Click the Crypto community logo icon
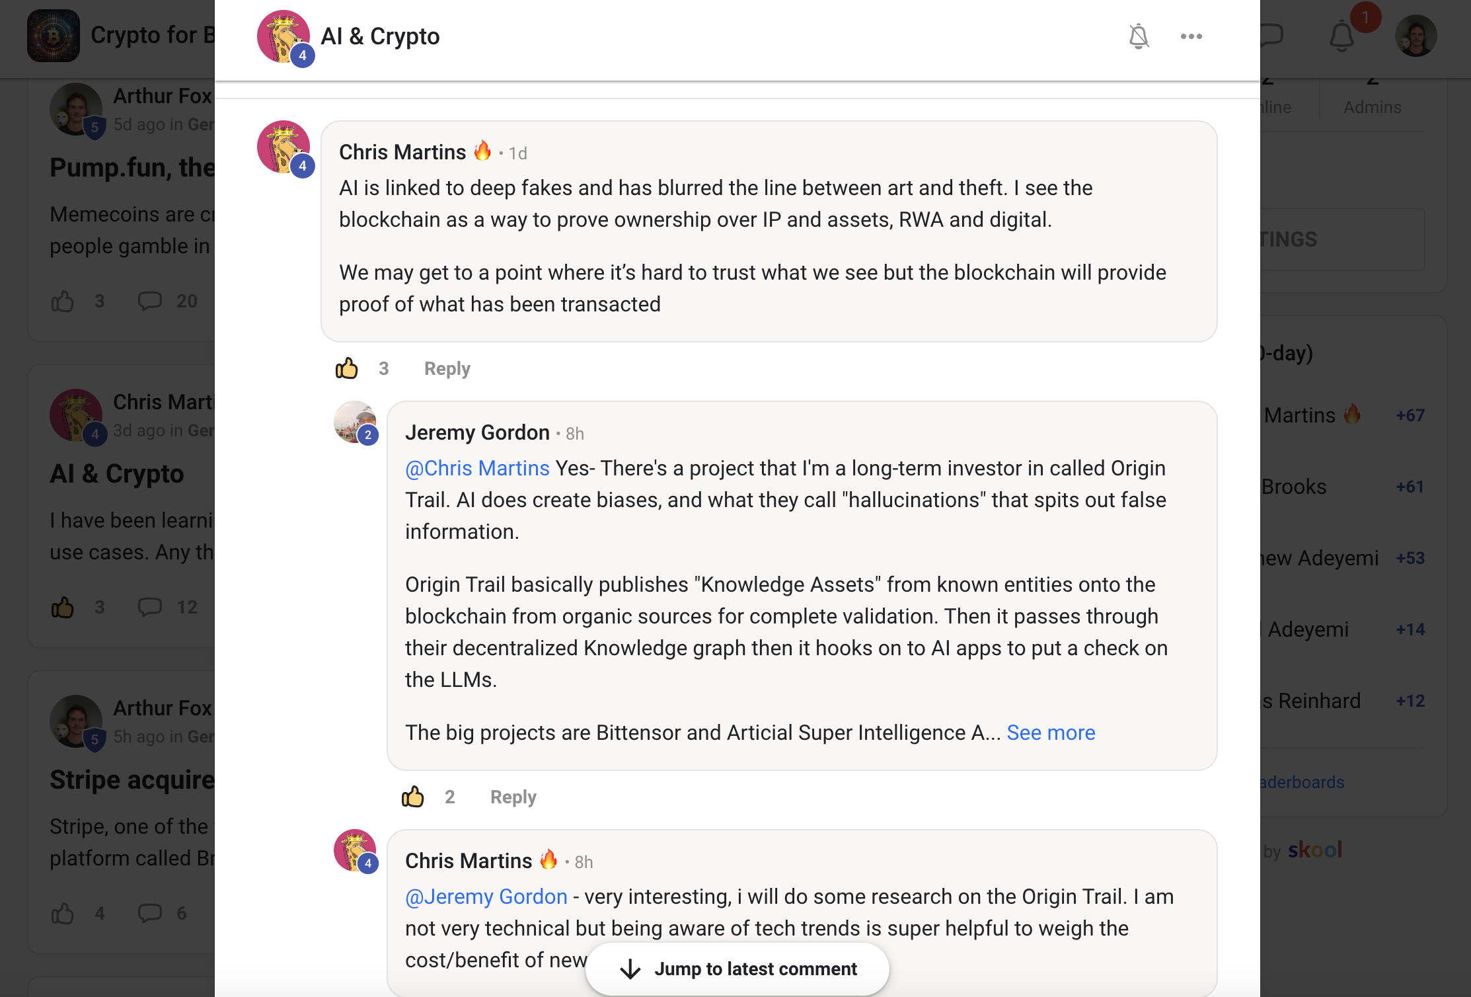This screenshot has width=1471, height=997. point(54,36)
